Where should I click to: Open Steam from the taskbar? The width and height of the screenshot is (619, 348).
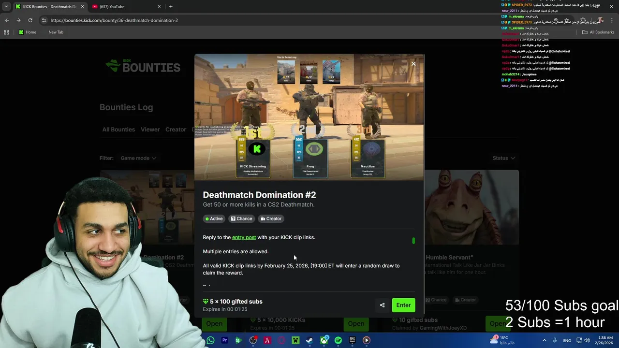coord(309,340)
